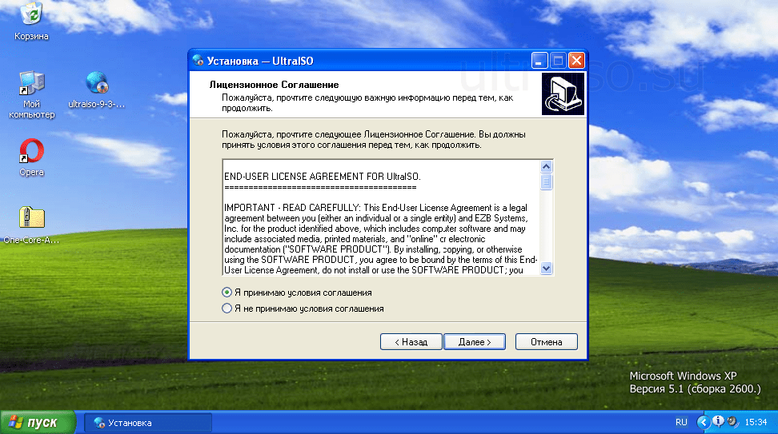
Task: Go back with the Назад button
Action: point(411,342)
